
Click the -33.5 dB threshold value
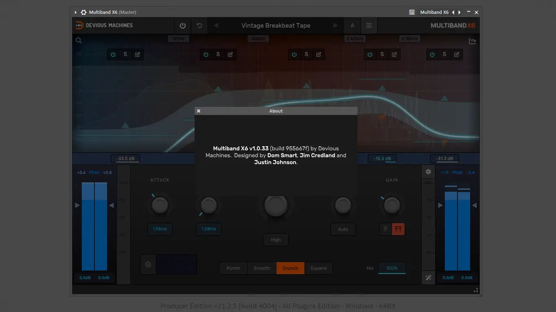(x=125, y=158)
